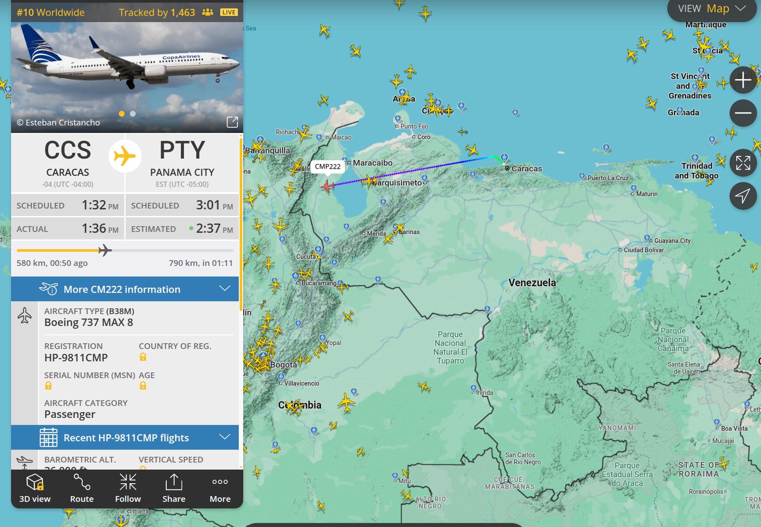The width and height of the screenshot is (761, 527).
Task: Open the 3D view of the aircraft
Action: click(35, 488)
